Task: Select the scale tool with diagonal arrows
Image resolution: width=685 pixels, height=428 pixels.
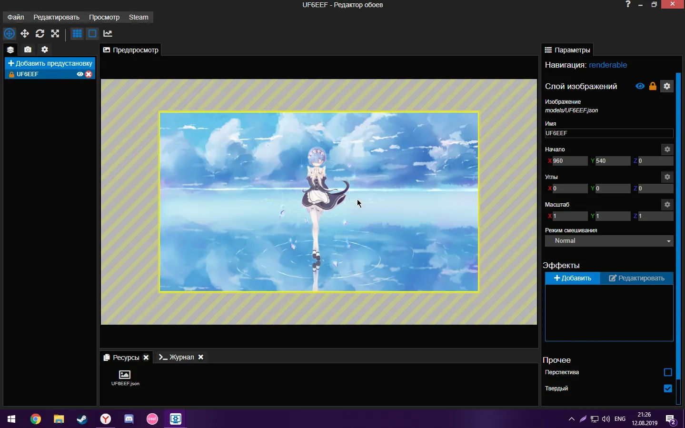Action: pos(55,33)
